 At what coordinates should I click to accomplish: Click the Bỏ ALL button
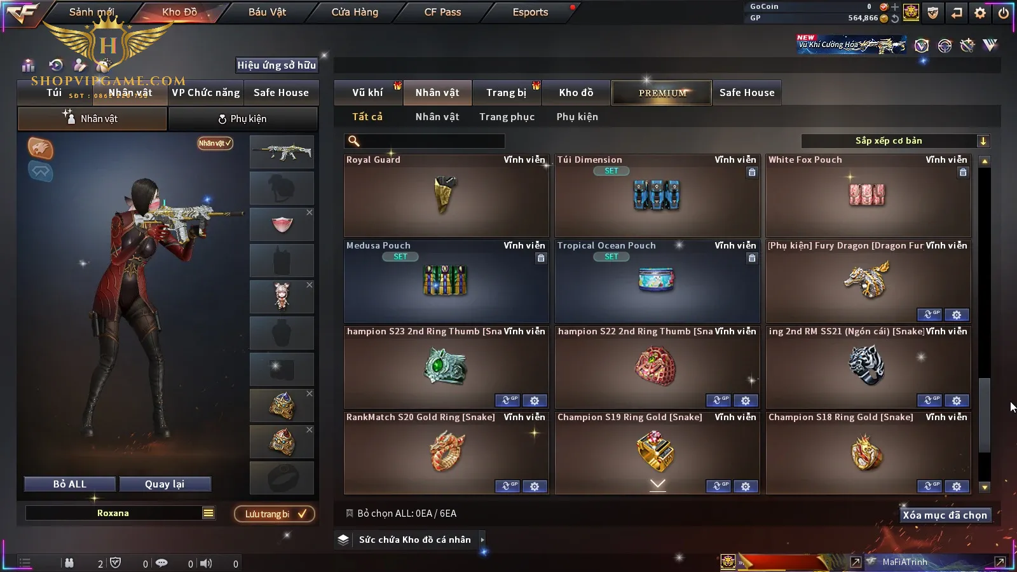pos(70,484)
